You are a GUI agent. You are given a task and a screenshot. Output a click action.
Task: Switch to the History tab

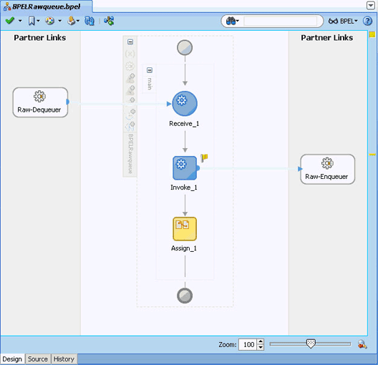point(64,359)
